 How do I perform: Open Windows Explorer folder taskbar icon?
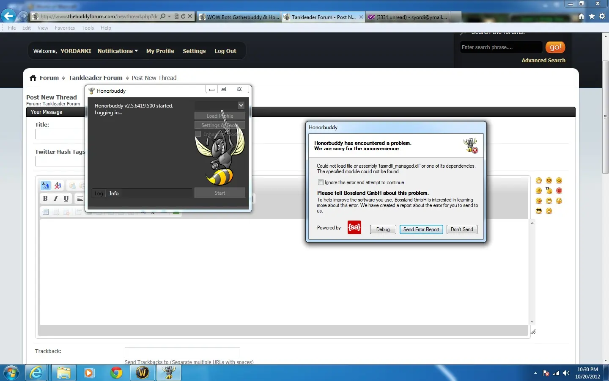tap(64, 373)
